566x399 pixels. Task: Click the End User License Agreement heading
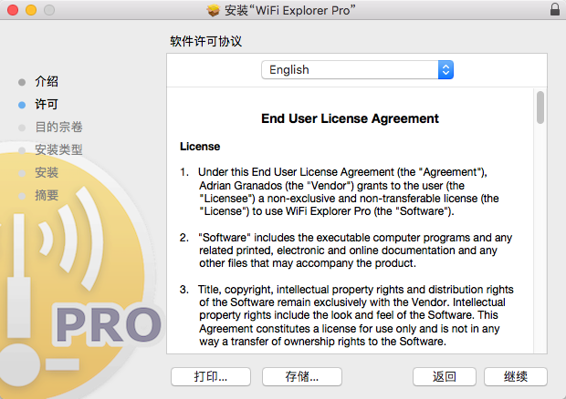pyautogui.click(x=350, y=118)
